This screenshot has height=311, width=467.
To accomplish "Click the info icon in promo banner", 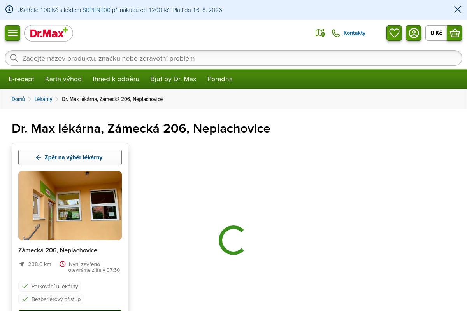I will 9,10.
